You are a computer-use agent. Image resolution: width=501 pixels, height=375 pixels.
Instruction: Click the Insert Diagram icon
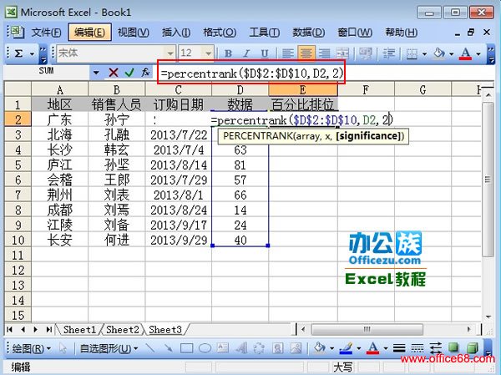click(x=260, y=348)
